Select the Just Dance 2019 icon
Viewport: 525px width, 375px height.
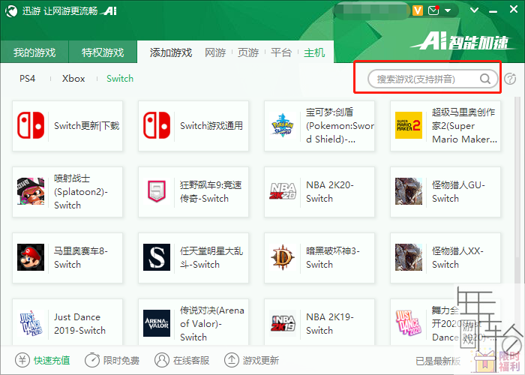pos(31,323)
